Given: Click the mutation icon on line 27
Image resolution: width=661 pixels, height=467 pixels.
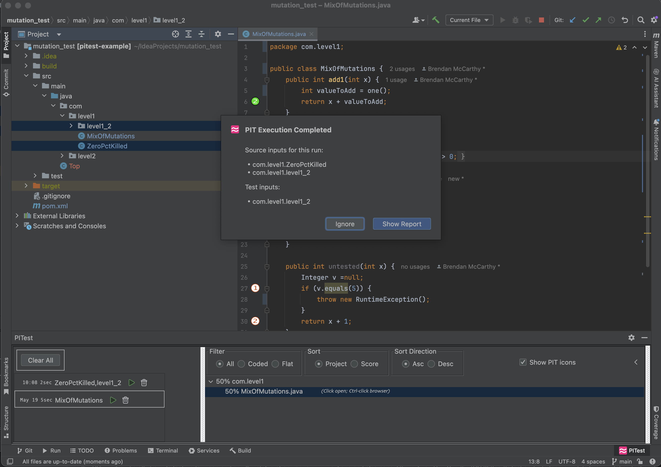Looking at the screenshot, I should point(255,288).
